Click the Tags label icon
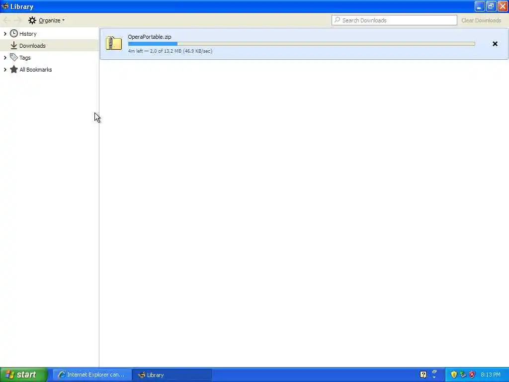This screenshot has height=382, width=509. click(x=13, y=58)
